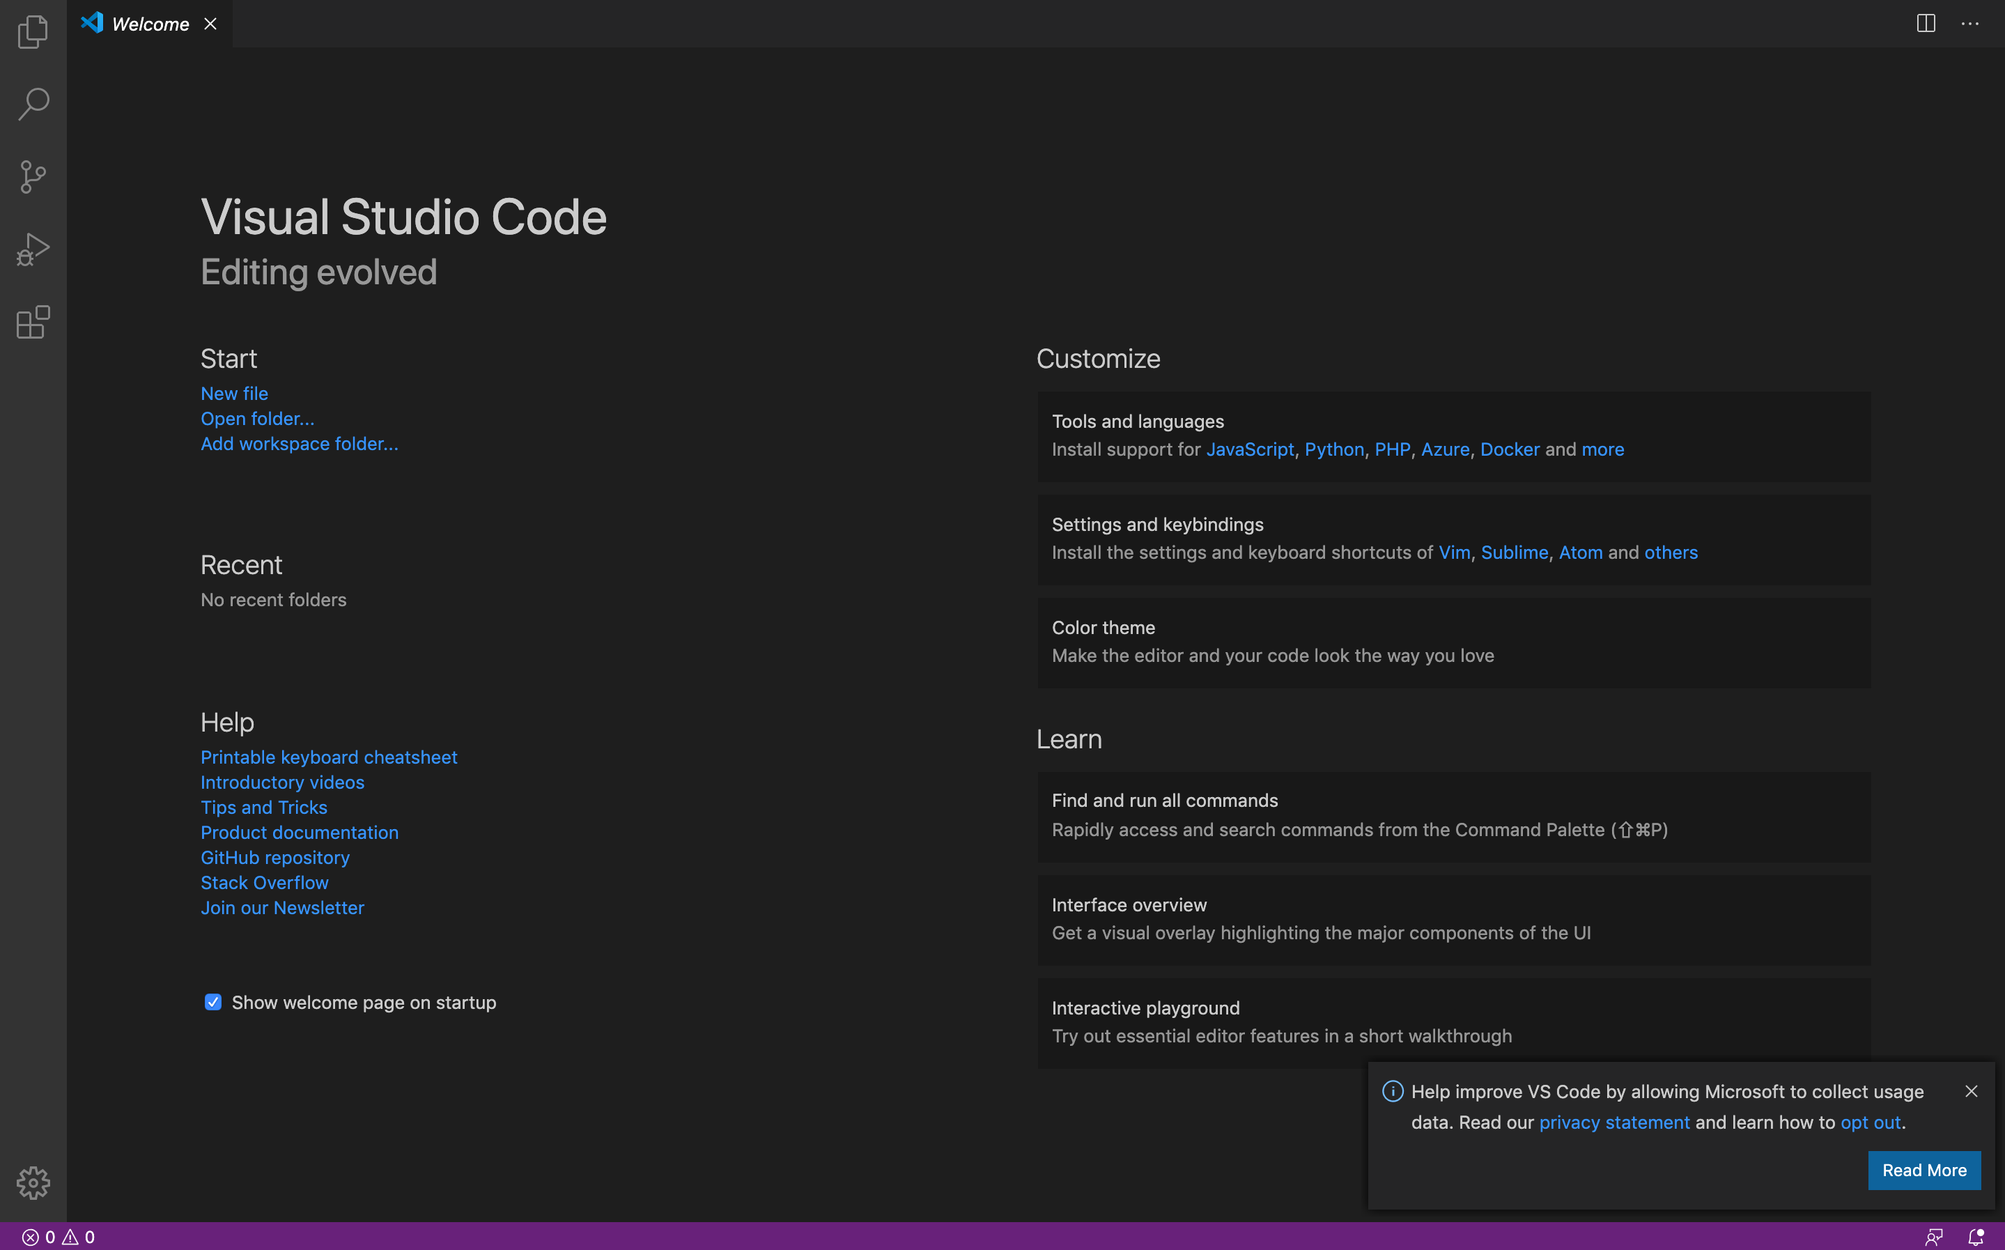Open the Search view icon
Image resolution: width=2005 pixels, height=1250 pixels.
[33, 105]
